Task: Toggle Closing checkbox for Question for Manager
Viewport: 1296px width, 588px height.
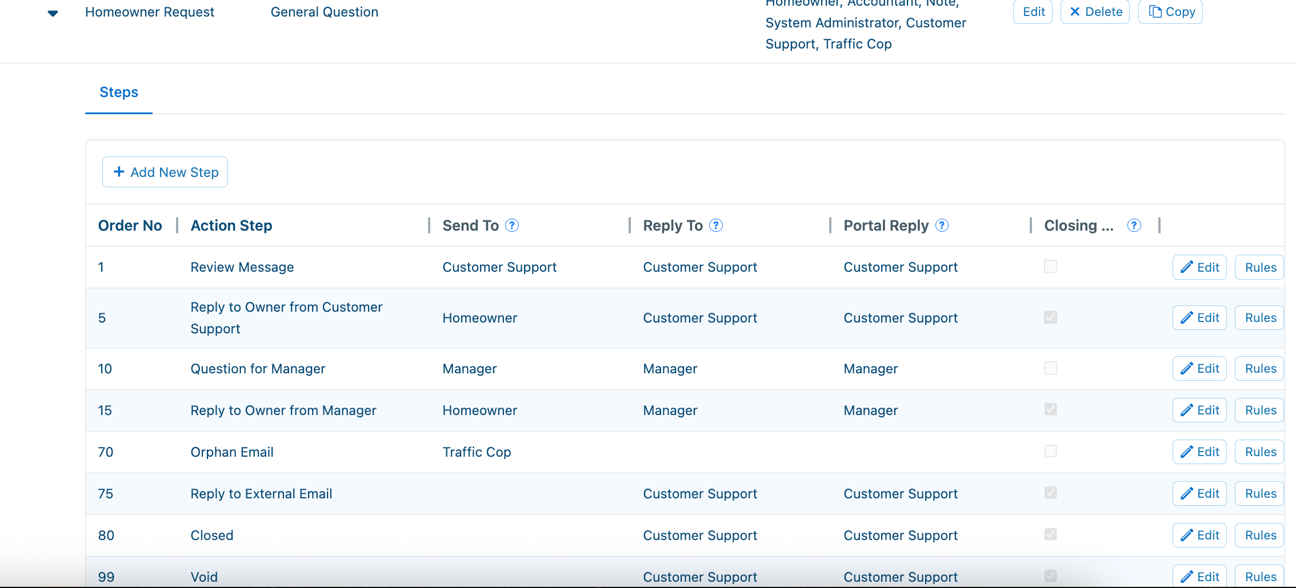Action: click(1050, 368)
